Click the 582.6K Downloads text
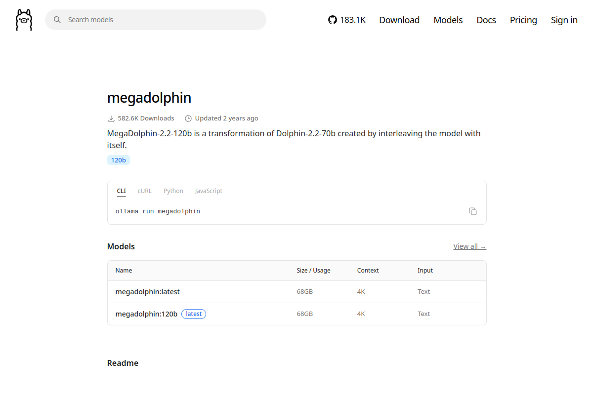Image resolution: width=593 pixels, height=395 pixels. 146,118
